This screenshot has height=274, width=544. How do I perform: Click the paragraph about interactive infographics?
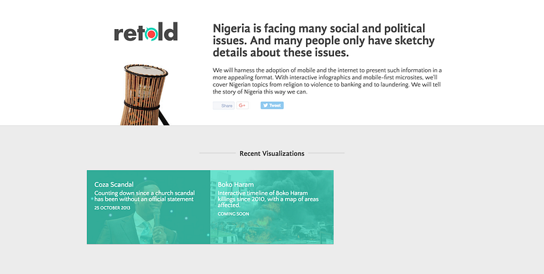327,81
